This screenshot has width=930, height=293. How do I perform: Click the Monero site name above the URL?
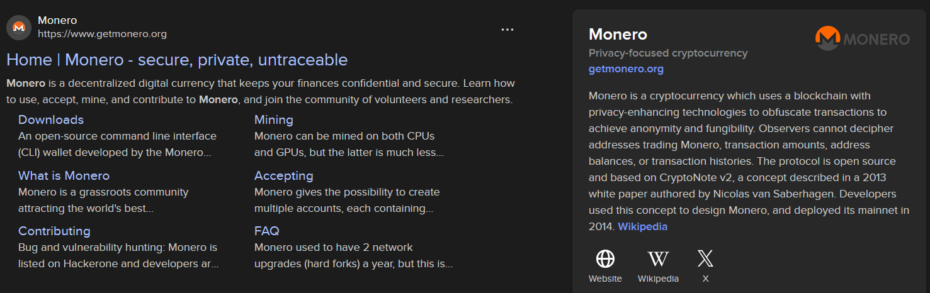pyautogui.click(x=57, y=21)
